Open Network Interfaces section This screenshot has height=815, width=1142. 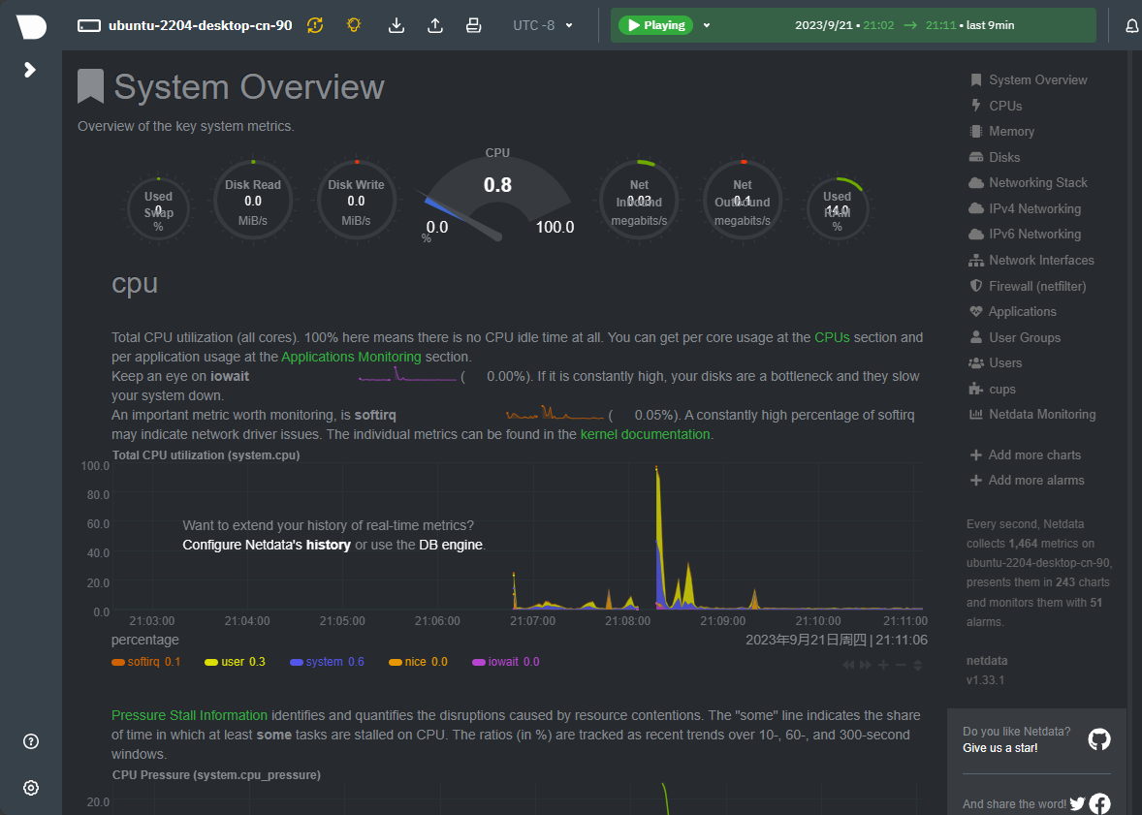point(1031,260)
